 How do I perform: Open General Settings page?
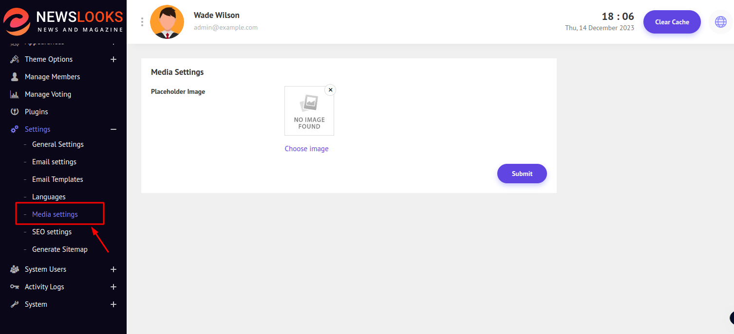point(57,144)
